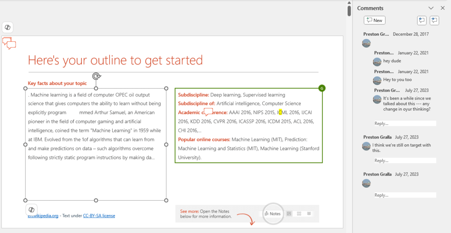This screenshot has width=451, height=233.
Task: Open Reading view
Action: tap(308, 213)
